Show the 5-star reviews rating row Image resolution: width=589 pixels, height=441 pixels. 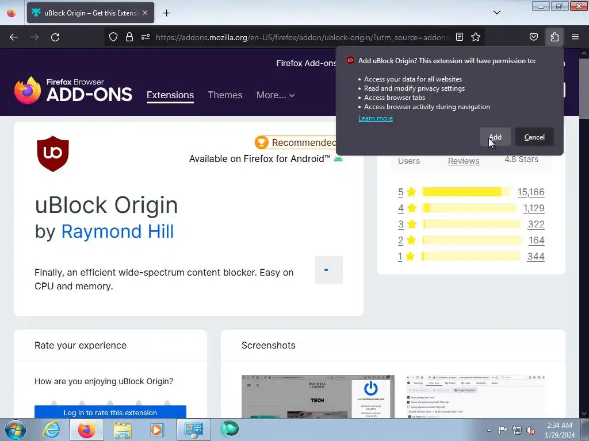click(x=471, y=192)
